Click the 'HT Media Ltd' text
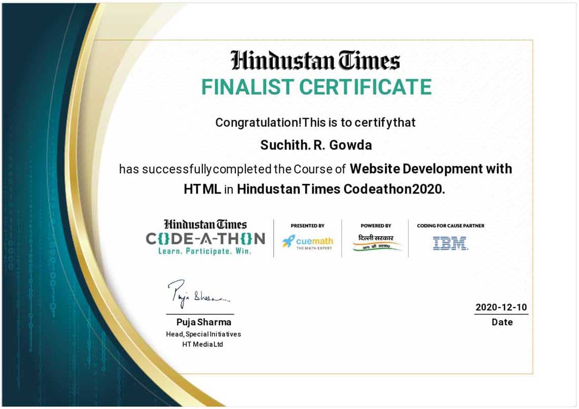579x409 pixels. (x=202, y=345)
